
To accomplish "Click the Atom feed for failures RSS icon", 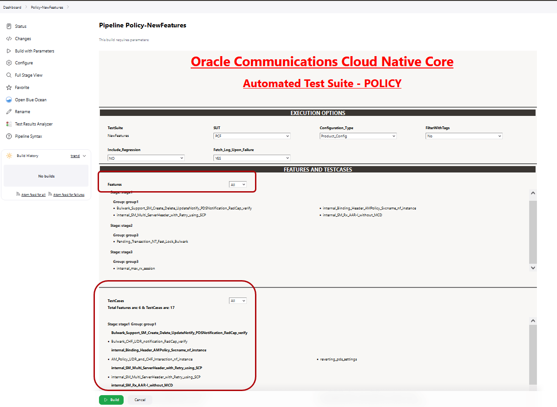I will point(50,194).
